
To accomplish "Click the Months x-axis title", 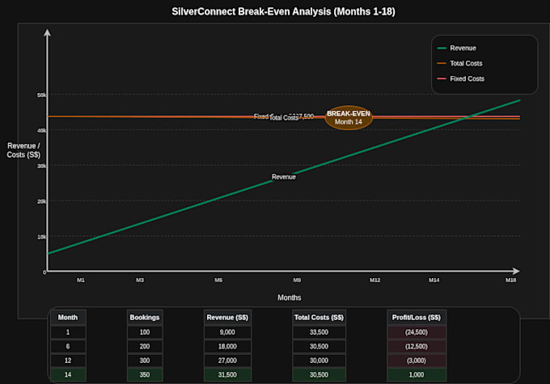I will (289, 297).
